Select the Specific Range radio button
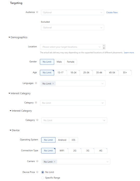This screenshot has width=140, height=181. point(43,178)
